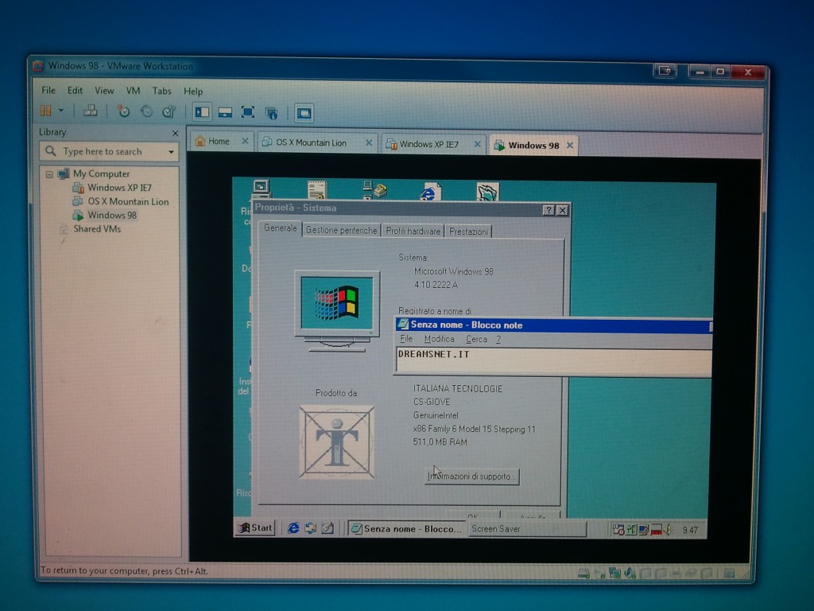Viewport: 814px width, 611px height.
Task: Launch Outlook Express from the Quick Launch bar
Action: coord(311,528)
